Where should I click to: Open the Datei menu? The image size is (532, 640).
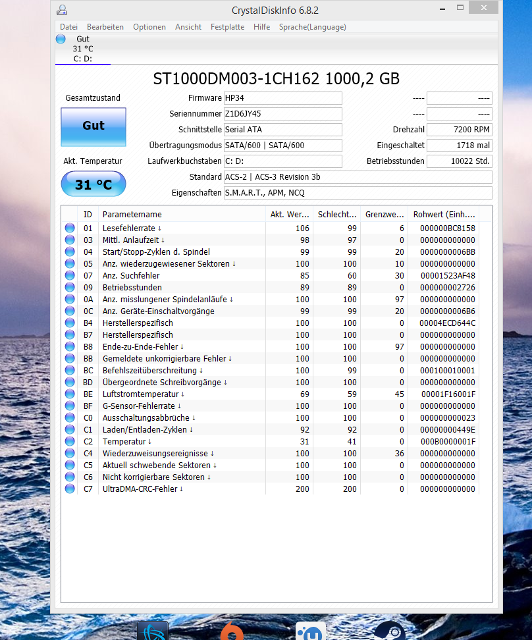[x=68, y=27]
